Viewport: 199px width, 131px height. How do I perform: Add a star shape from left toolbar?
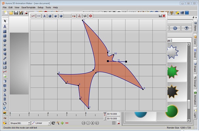point(5,45)
